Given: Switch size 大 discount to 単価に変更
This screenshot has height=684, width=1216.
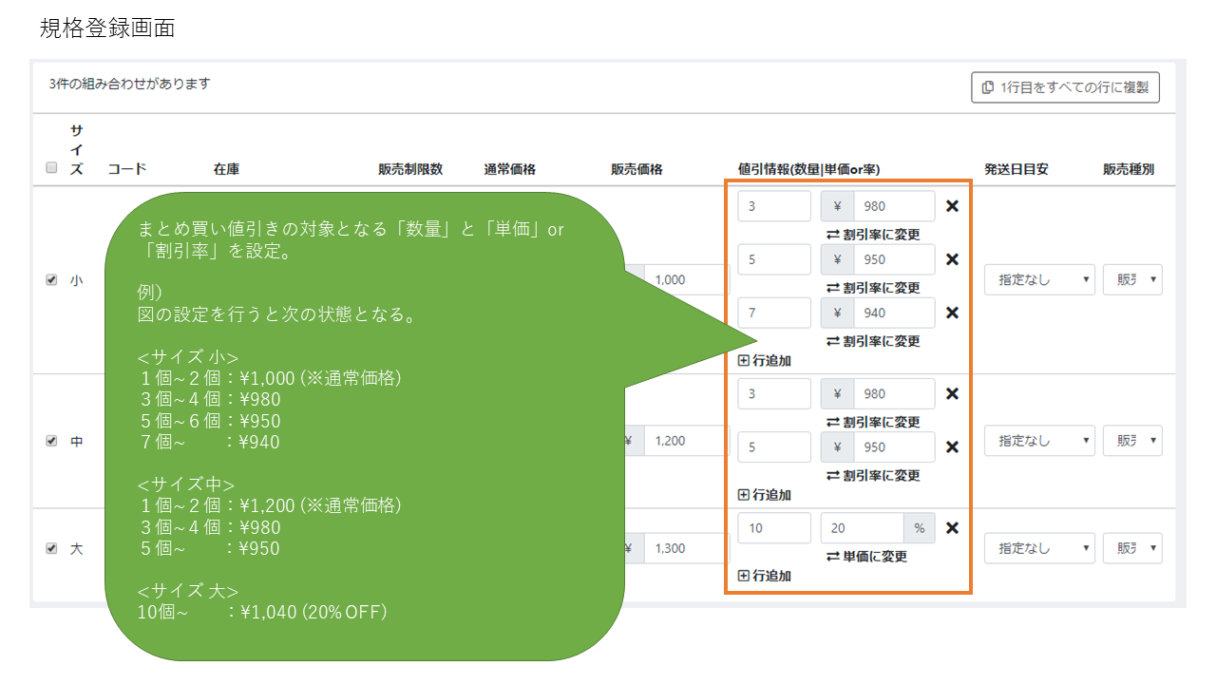Looking at the screenshot, I should (x=866, y=557).
